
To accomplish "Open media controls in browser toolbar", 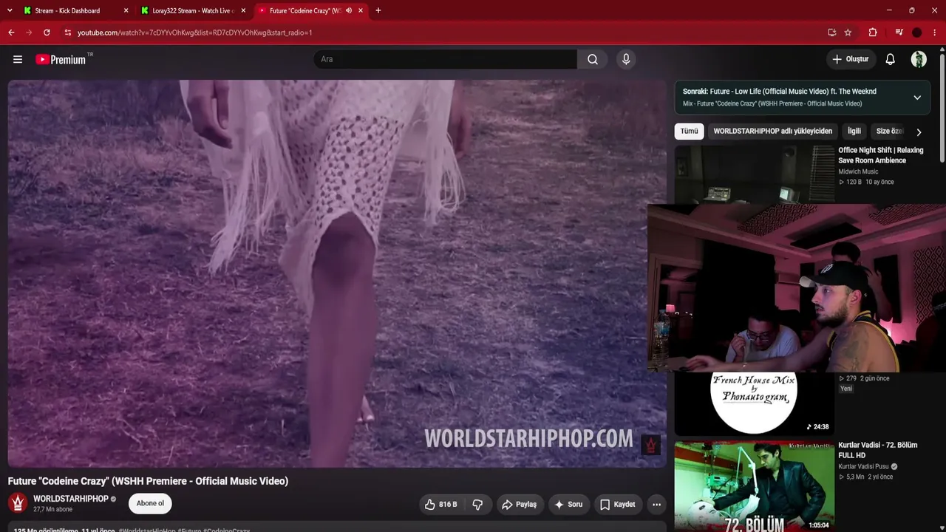I will 899,33.
